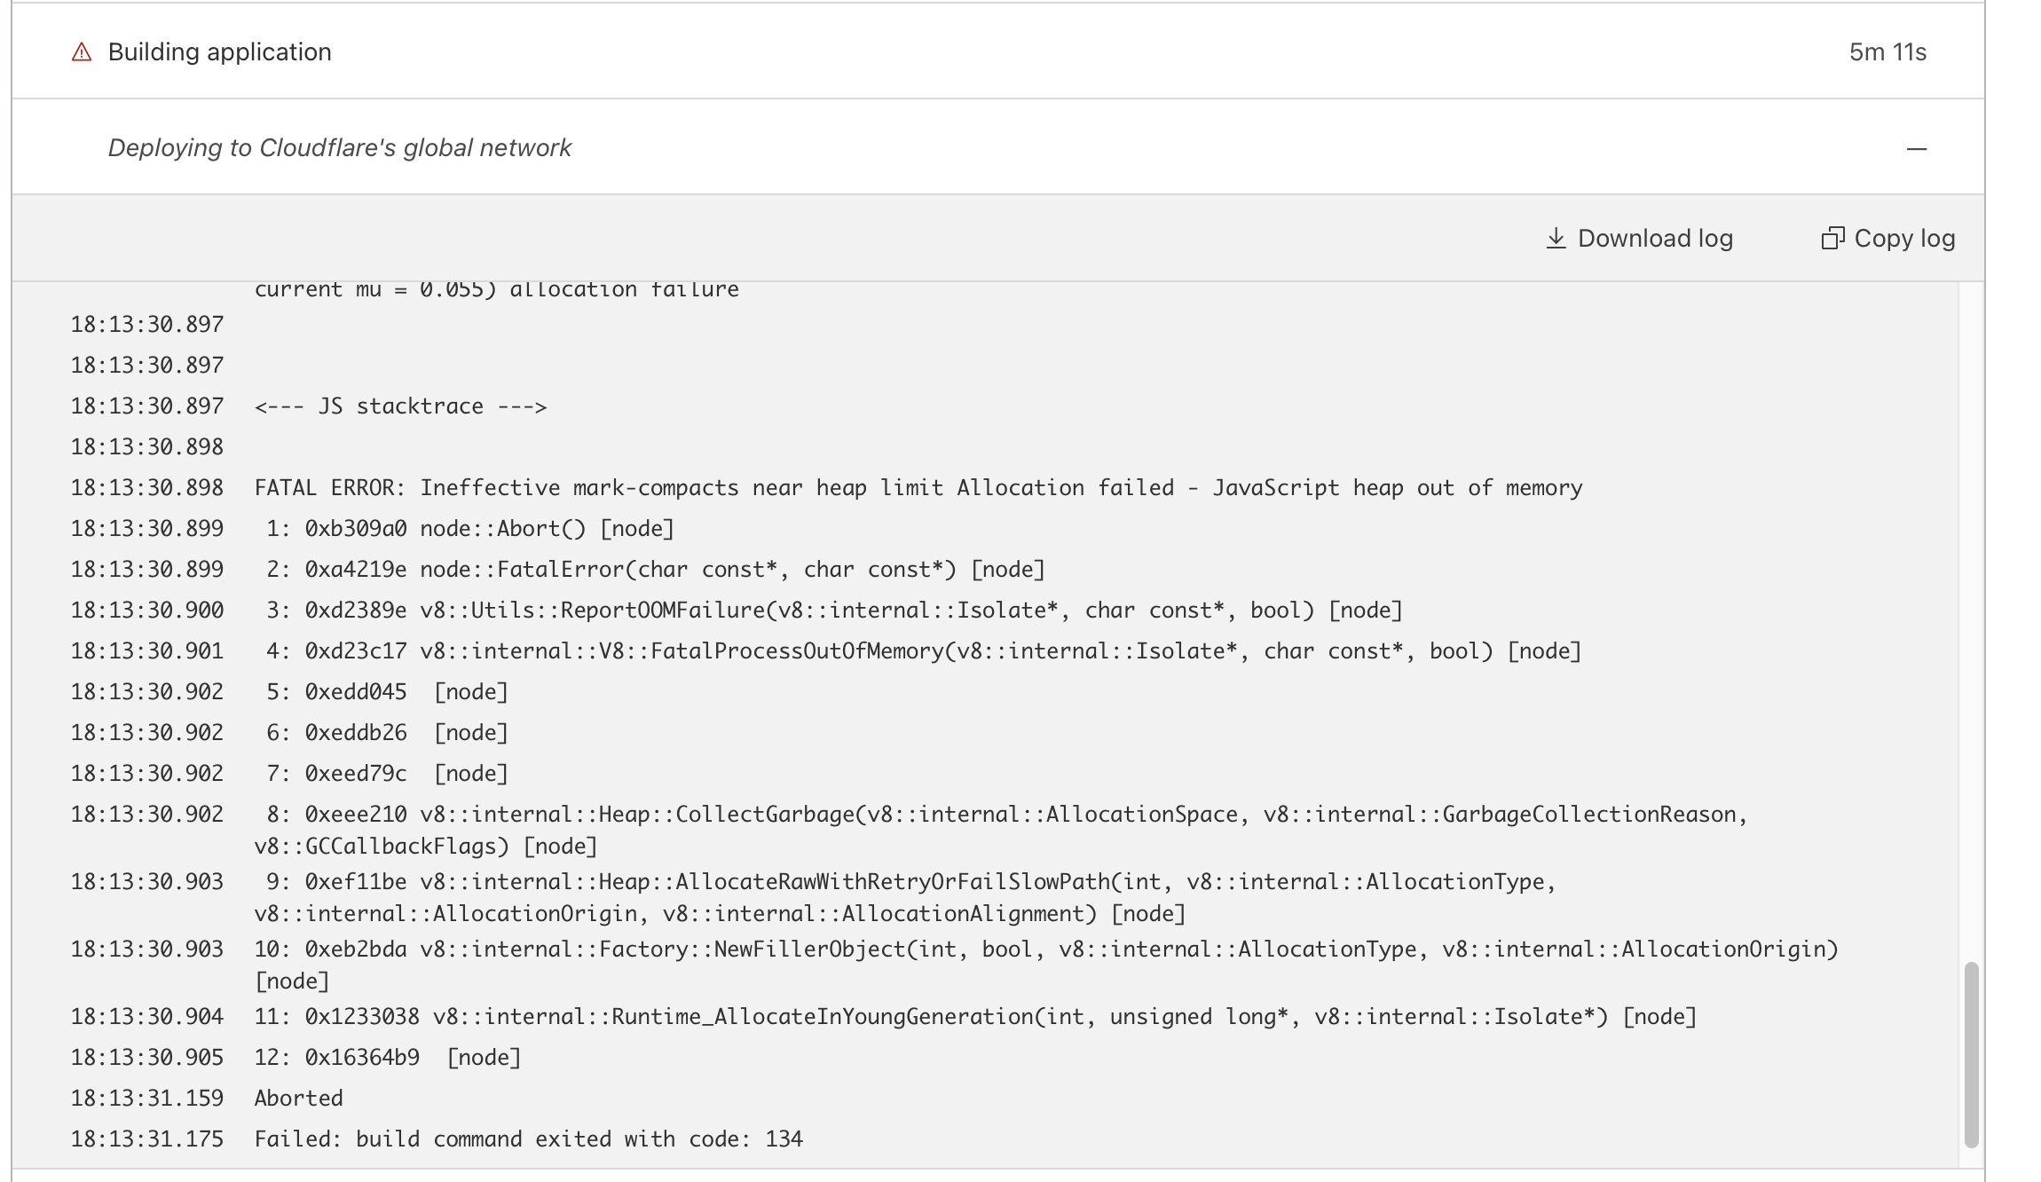Click the red warning triangle icon
Viewport: 2041px width, 1182px height.
click(x=82, y=52)
